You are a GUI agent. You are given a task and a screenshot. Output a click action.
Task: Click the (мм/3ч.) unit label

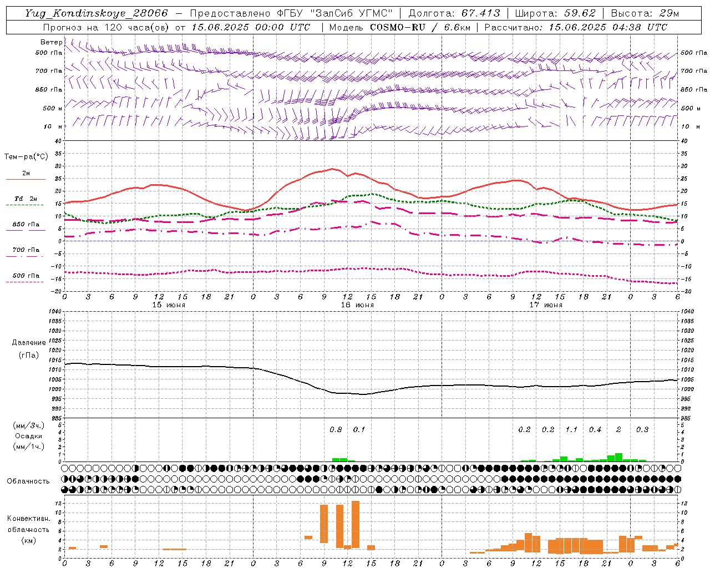click(x=29, y=425)
